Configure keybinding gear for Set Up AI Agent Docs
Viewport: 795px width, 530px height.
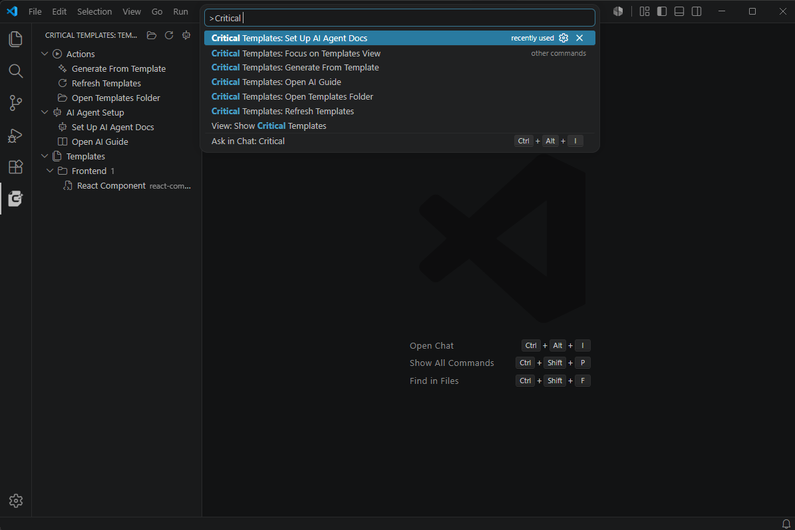click(563, 38)
